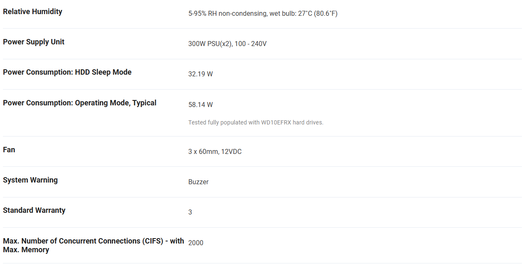Screen dimensions: 524x268
Task: Click the "100 - 240V" voltage range
Action: pos(250,44)
